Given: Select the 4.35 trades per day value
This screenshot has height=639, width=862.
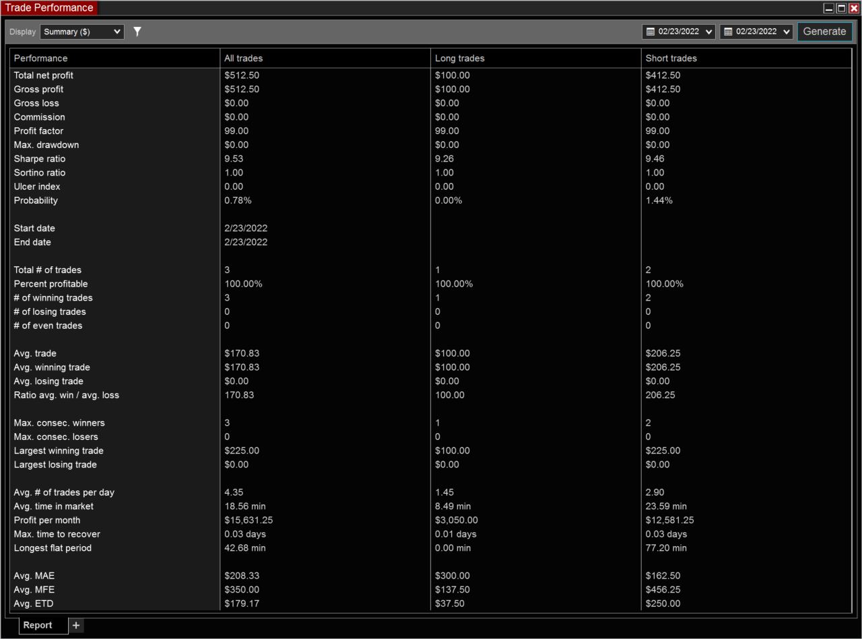Looking at the screenshot, I should (x=234, y=492).
